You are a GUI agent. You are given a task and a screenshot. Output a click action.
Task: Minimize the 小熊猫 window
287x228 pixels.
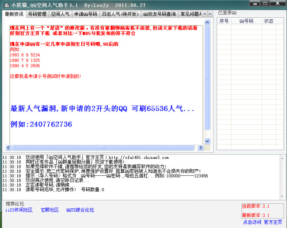pyautogui.click(x=255, y=3)
